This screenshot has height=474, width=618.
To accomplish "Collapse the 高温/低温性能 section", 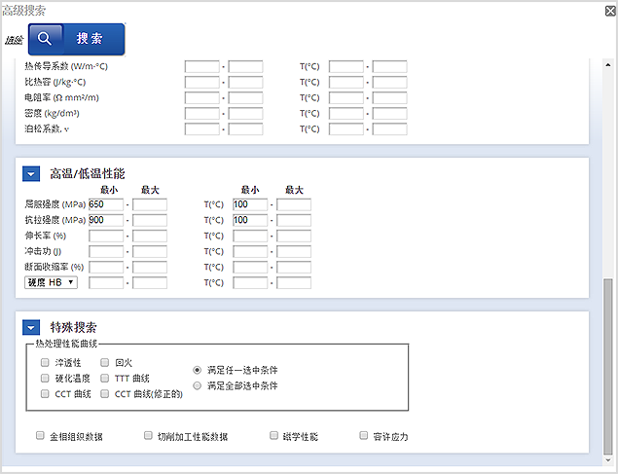I will [x=31, y=174].
